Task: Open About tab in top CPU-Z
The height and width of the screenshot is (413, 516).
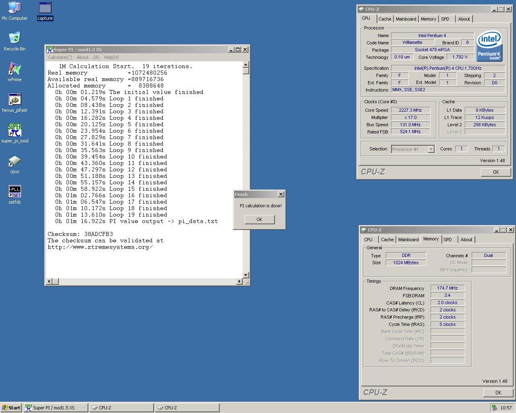Action: (x=464, y=19)
